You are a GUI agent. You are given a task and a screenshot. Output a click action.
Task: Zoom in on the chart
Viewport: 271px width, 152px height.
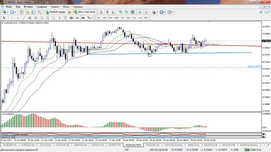coord(121,12)
